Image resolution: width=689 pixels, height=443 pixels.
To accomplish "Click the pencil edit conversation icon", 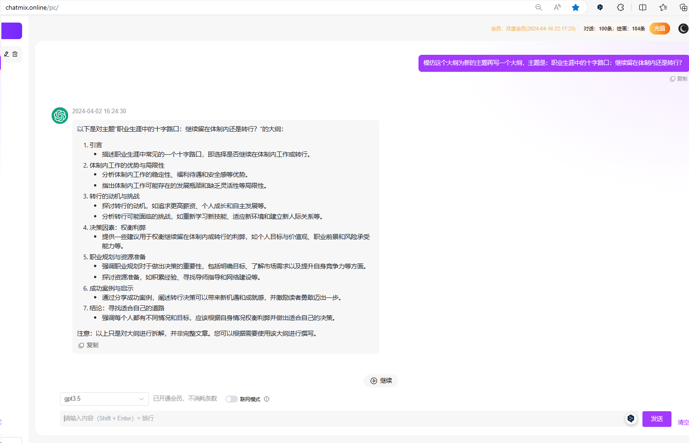I will [x=6, y=54].
